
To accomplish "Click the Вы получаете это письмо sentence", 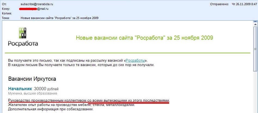I will (78, 61).
